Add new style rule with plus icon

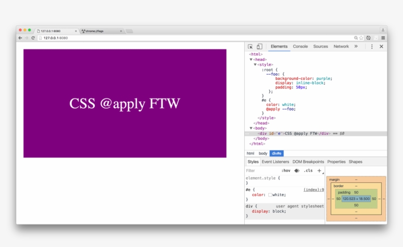click(x=319, y=171)
